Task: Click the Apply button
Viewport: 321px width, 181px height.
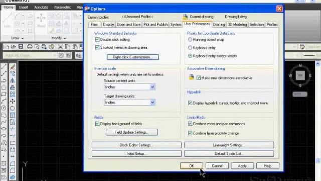Action: 242,166
